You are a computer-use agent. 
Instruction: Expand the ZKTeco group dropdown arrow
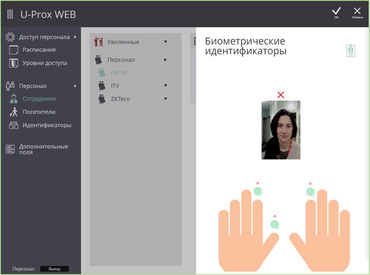click(x=166, y=99)
